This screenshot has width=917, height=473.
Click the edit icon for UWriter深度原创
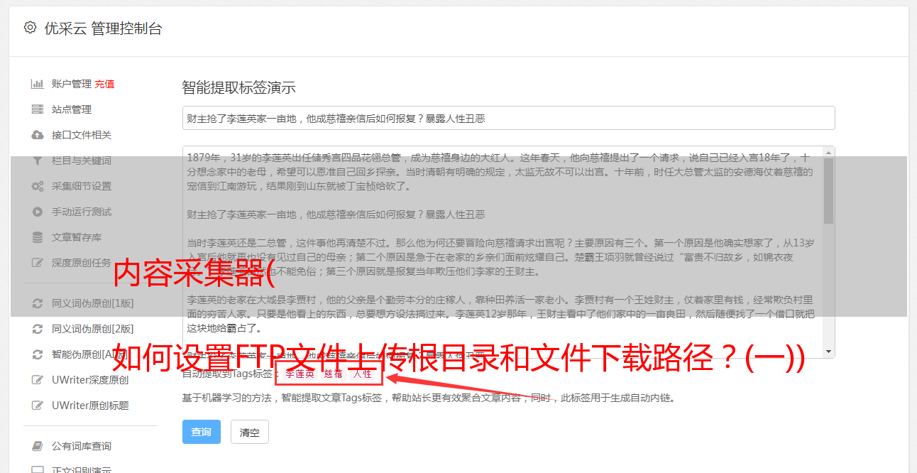coord(38,380)
